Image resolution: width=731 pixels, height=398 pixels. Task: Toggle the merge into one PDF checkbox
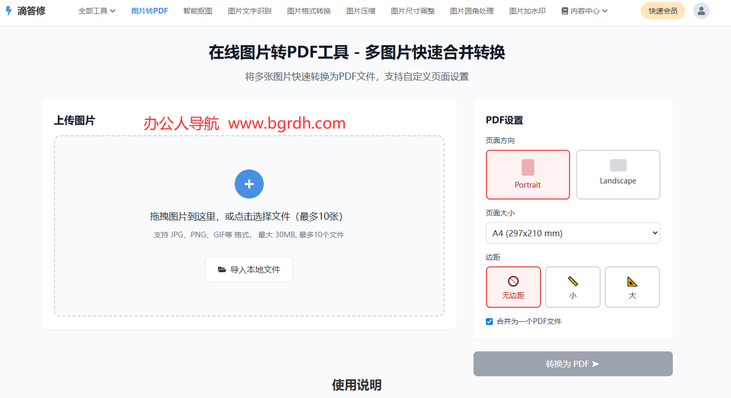click(489, 321)
